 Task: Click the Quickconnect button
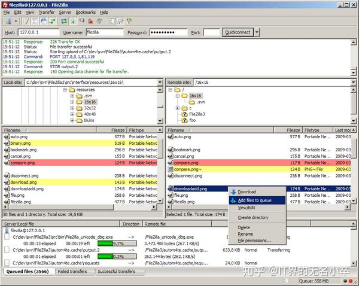pyautogui.click(x=238, y=32)
